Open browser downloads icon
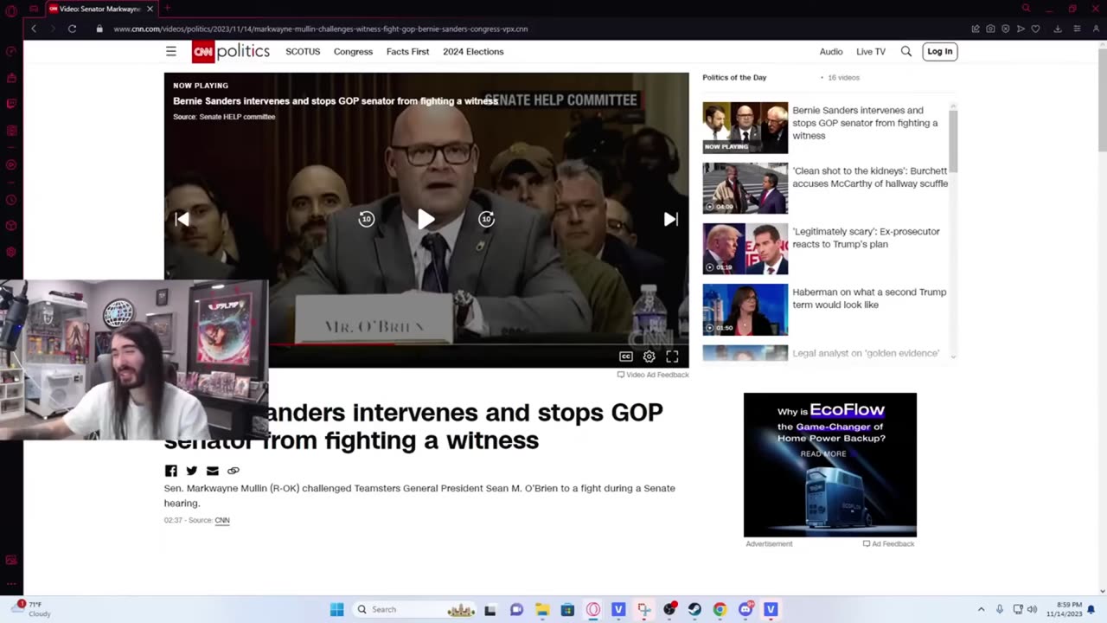This screenshot has height=623, width=1107. pyautogui.click(x=1057, y=29)
